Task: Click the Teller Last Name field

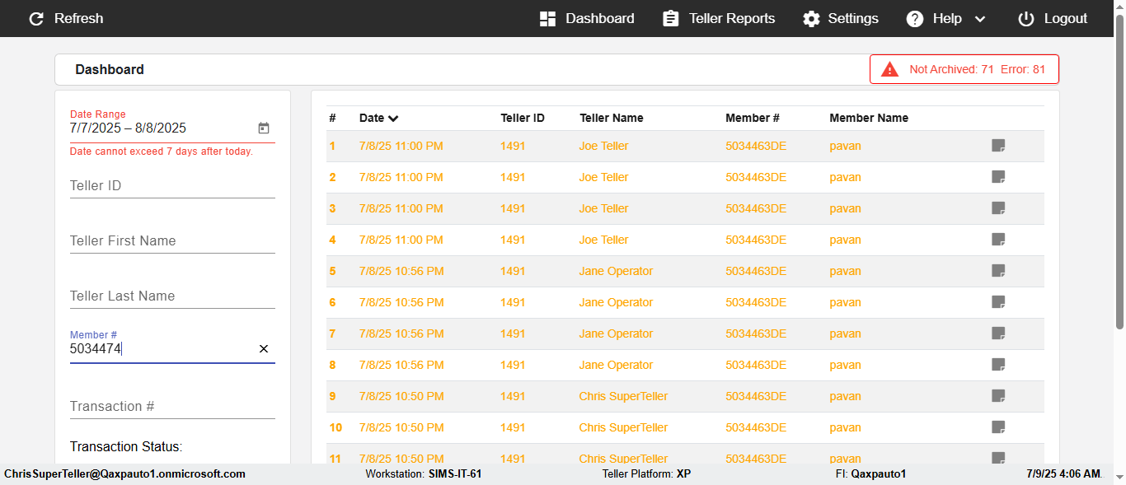Action: click(172, 296)
